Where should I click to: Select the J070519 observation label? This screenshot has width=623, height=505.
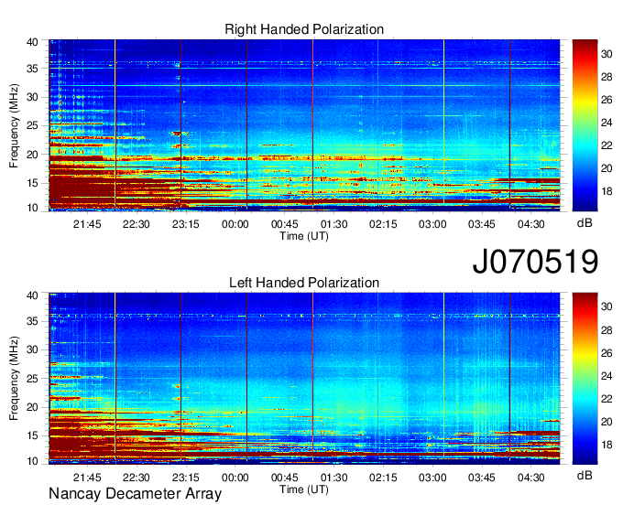(x=535, y=262)
